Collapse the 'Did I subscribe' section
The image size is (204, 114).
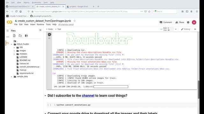pos(45,96)
